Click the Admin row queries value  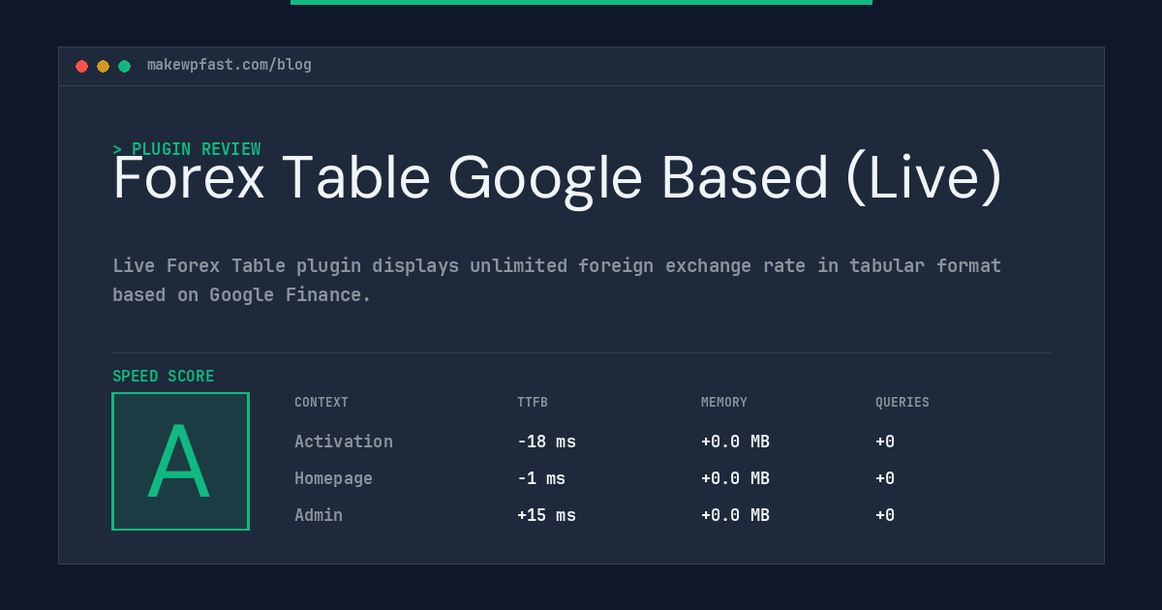885,515
